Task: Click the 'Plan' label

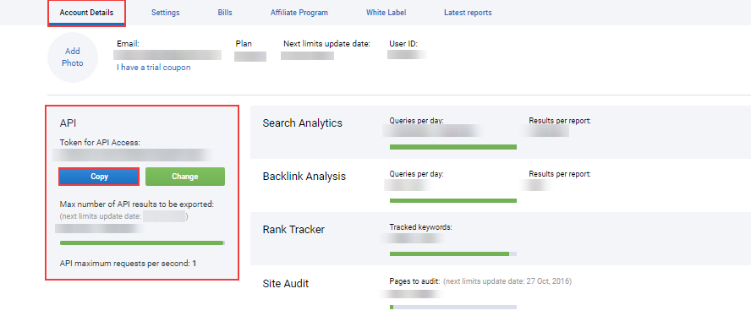Action: (244, 44)
